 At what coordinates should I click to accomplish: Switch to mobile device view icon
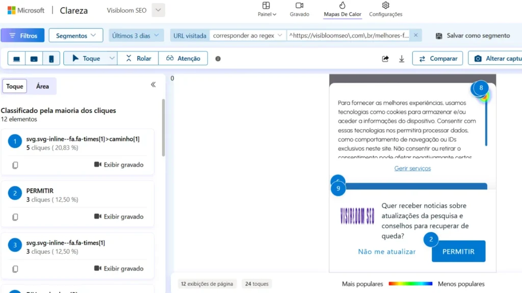[x=51, y=58]
